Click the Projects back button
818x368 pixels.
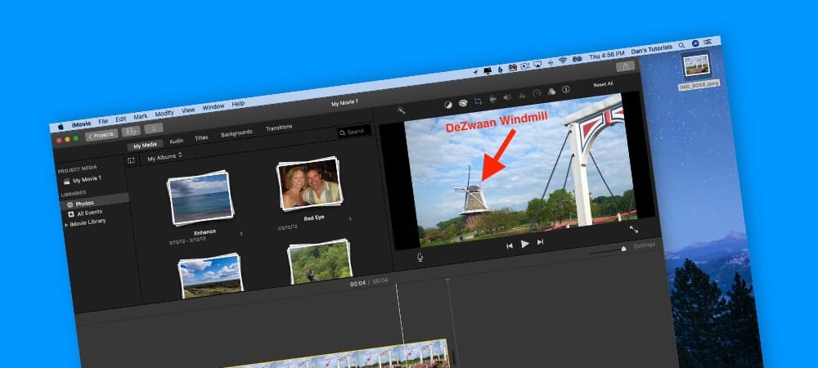tap(101, 133)
